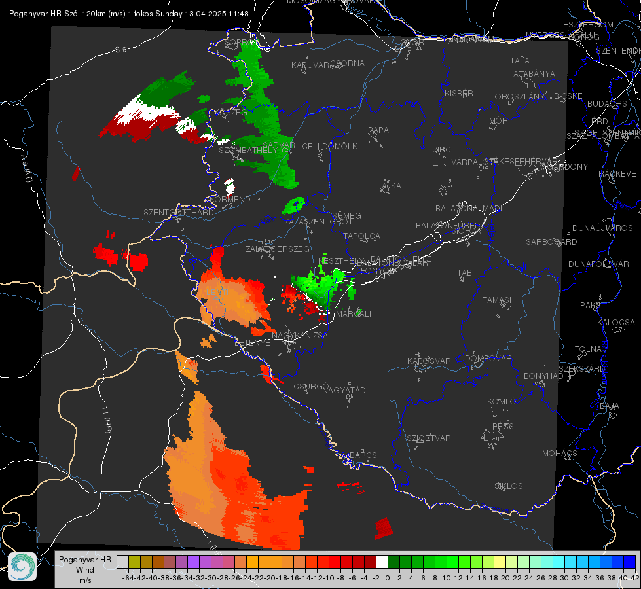Click the LETENYE city label
Screen dimensions: 641x589
click(252, 342)
